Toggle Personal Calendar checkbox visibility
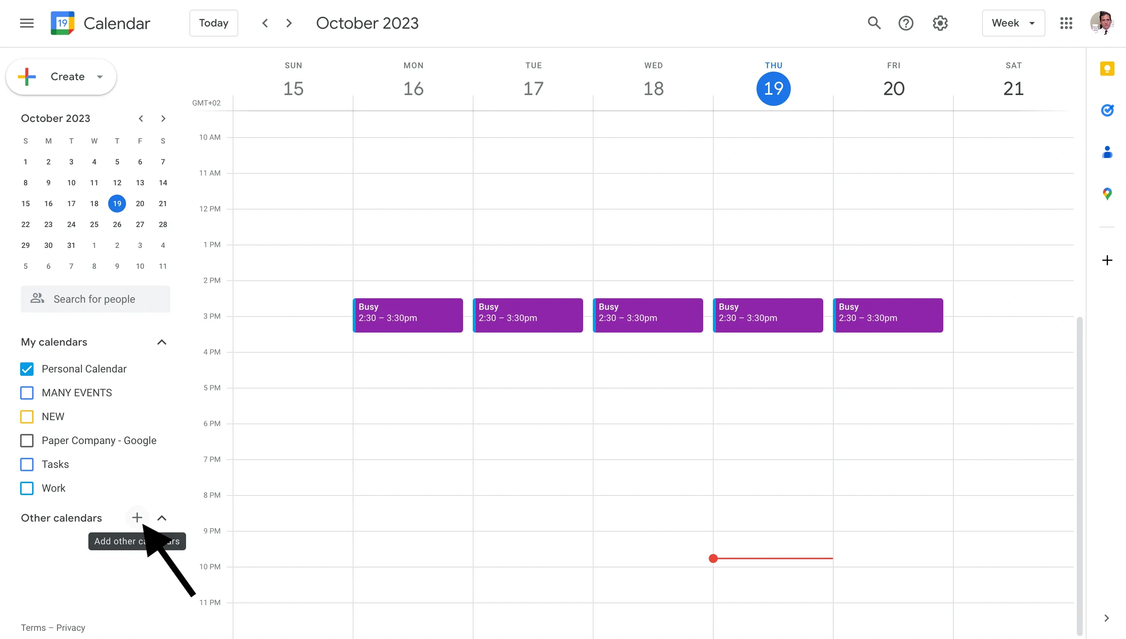Image resolution: width=1126 pixels, height=639 pixels. (x=27, y=369)
